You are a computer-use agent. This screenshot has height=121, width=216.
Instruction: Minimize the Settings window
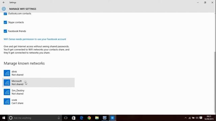tap(198, 2)
